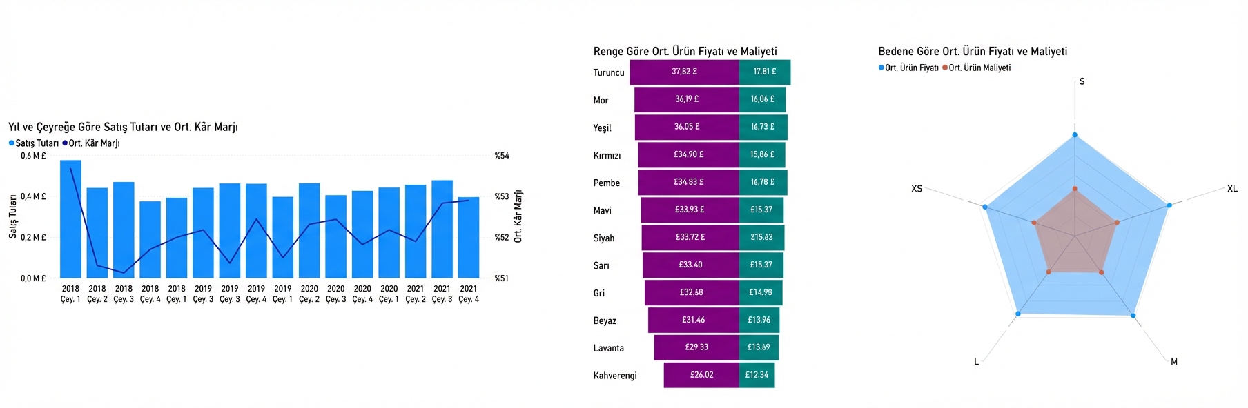Click the blue radar point near XS
Screen dimensions: 1248x408
pos(985,207)
